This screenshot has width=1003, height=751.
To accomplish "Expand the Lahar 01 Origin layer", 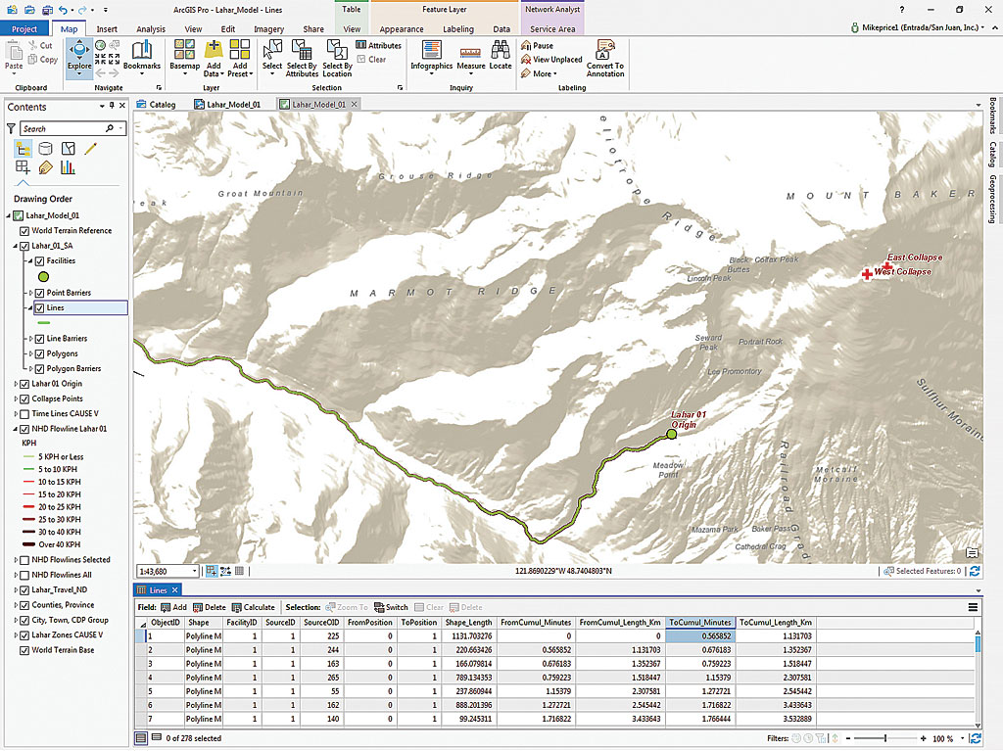I will 16,384.
